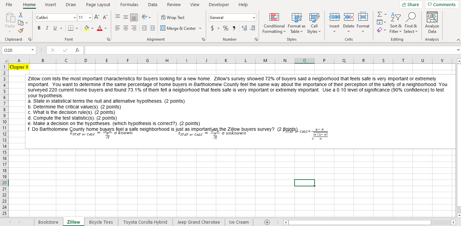Click the Format Painter icon
The image size is (461, 226).
click(x=20, y=30)
